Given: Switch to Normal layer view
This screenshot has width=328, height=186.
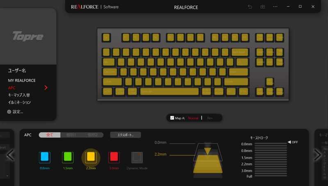Looking at the screenshot, I should click(193, 118).
